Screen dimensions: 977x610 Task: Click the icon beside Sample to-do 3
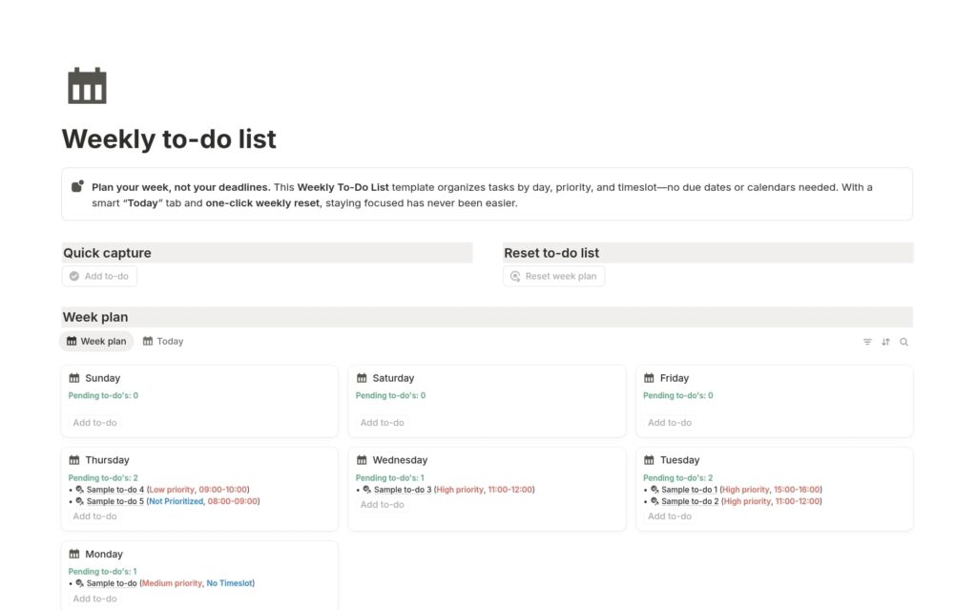click(367, 490)
